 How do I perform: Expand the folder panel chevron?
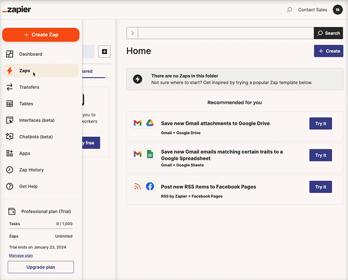pyautogui.click(x=132, y=33)
